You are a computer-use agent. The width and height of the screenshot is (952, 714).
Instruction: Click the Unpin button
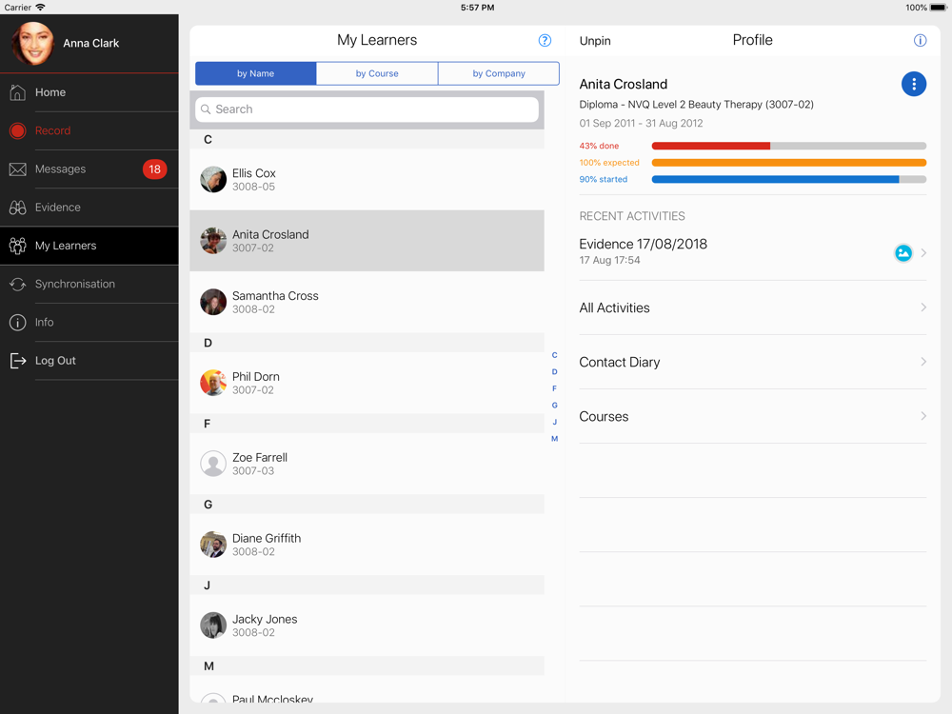[595, 41]
